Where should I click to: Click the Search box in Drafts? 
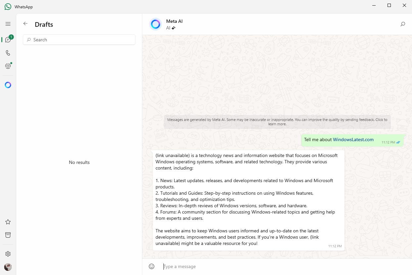point(79,40)
